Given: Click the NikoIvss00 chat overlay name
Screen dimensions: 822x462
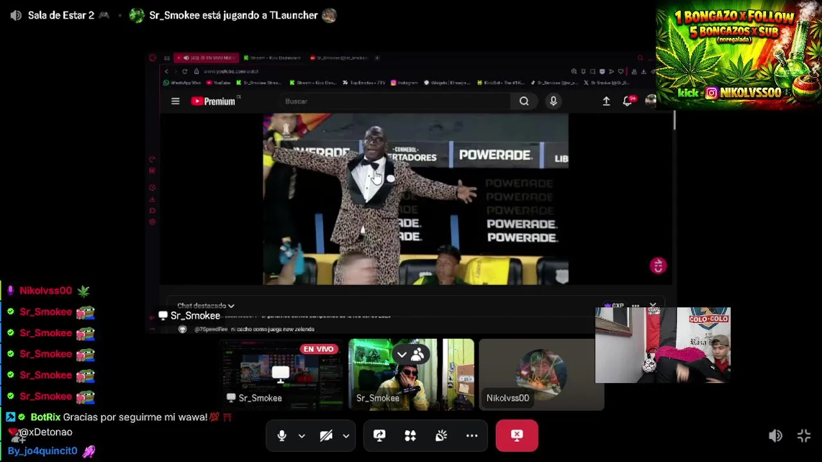Looking at the screenshot, I should coord(46,291).
